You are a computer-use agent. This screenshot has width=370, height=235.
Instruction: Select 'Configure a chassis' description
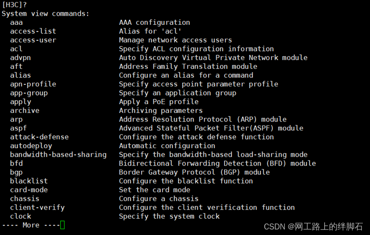pos(159,199)
